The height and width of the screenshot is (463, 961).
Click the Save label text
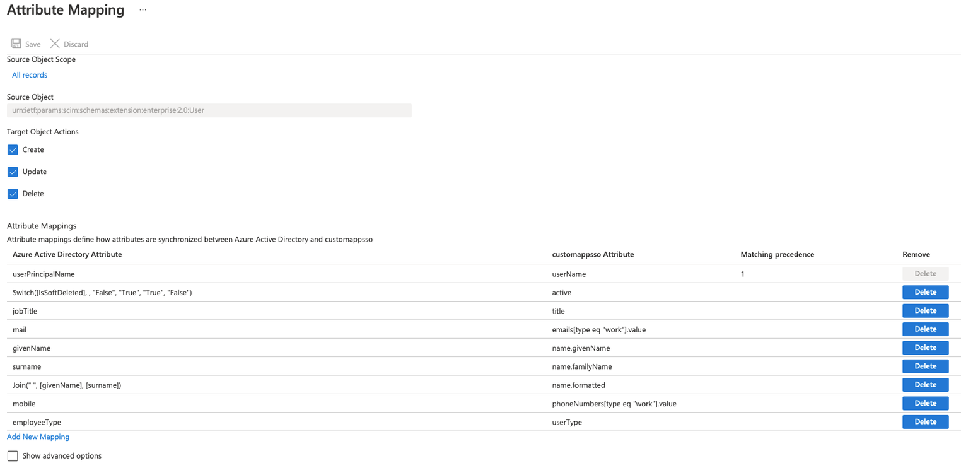pyautogui.click(x=33, y=44)
